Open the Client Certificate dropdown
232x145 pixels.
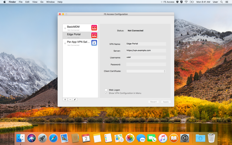point(146,71)
